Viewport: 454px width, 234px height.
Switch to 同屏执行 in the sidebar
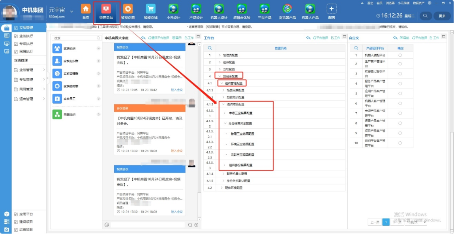point(26,52)
